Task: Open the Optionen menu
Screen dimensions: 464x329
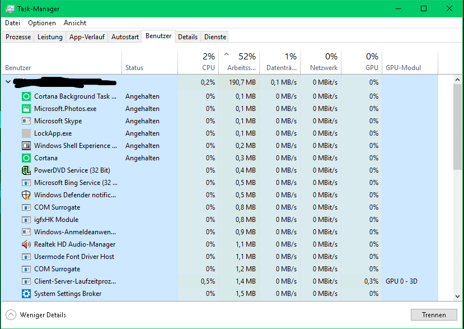Action: point(42,23)
